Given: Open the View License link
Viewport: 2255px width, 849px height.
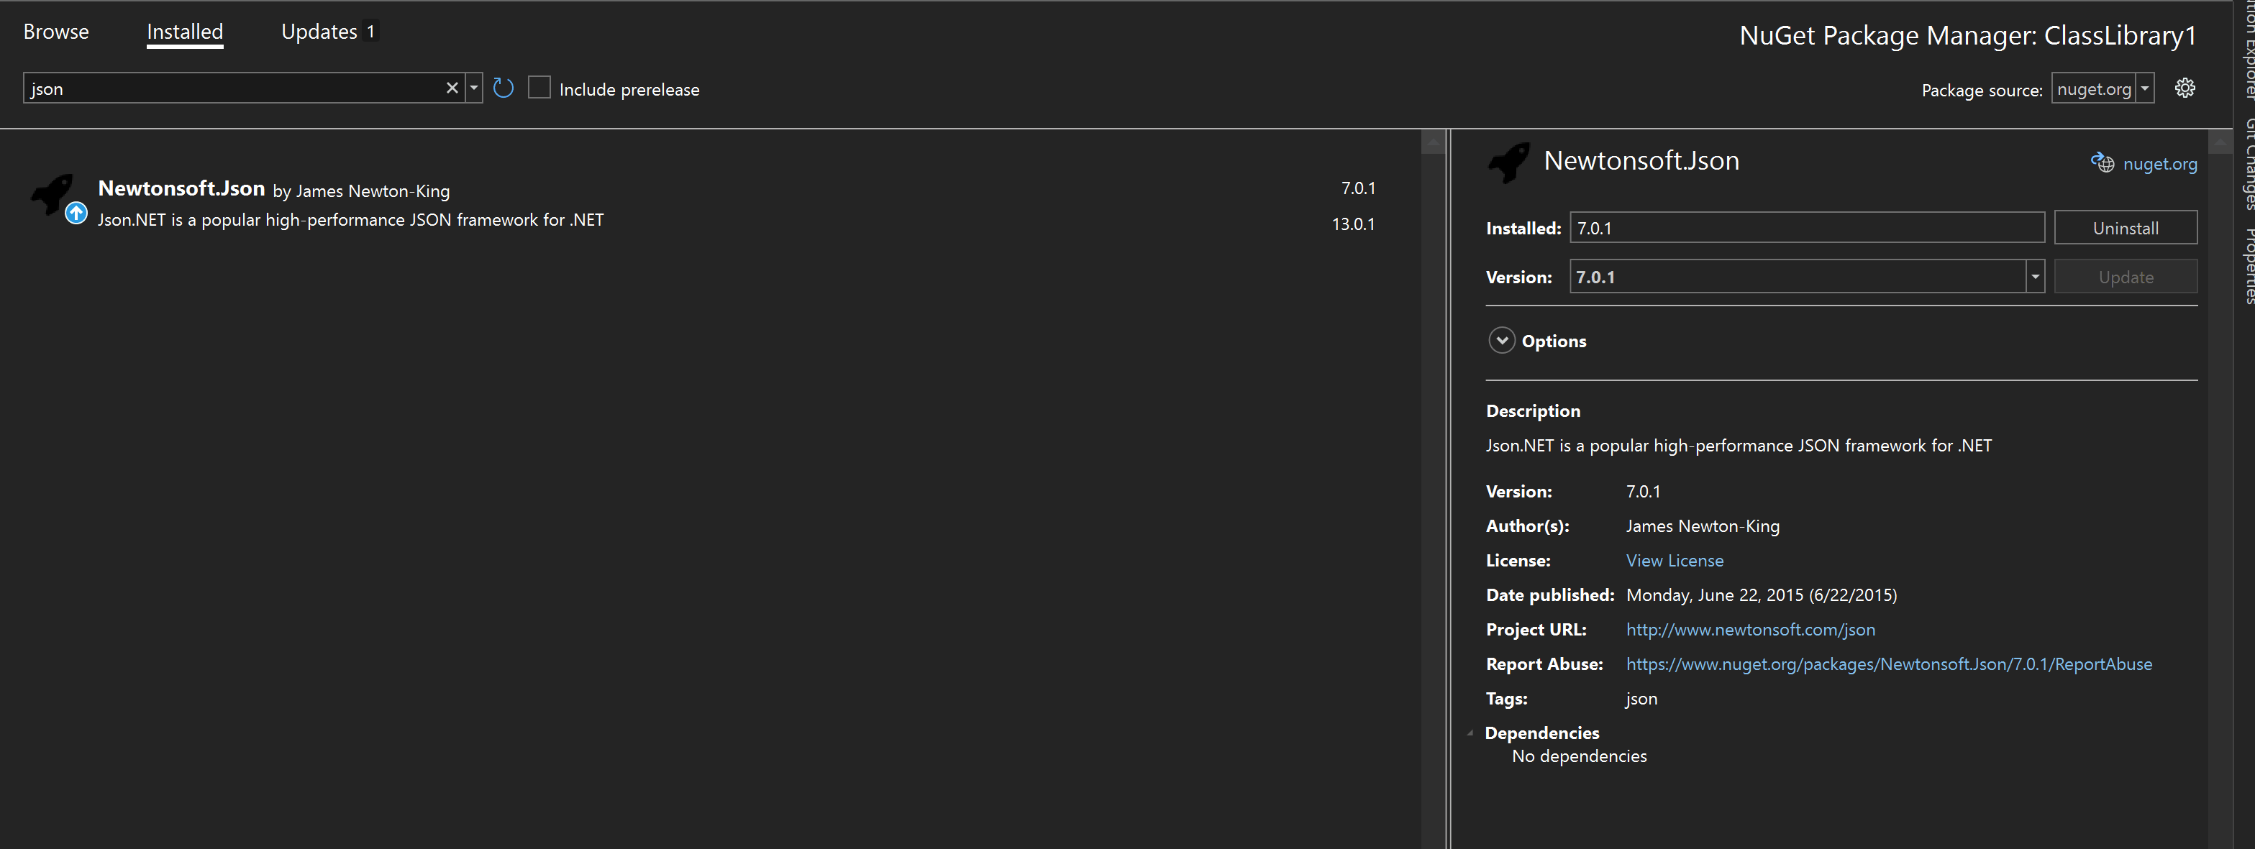Looking at the screenshot, I should coord(1674,560).
